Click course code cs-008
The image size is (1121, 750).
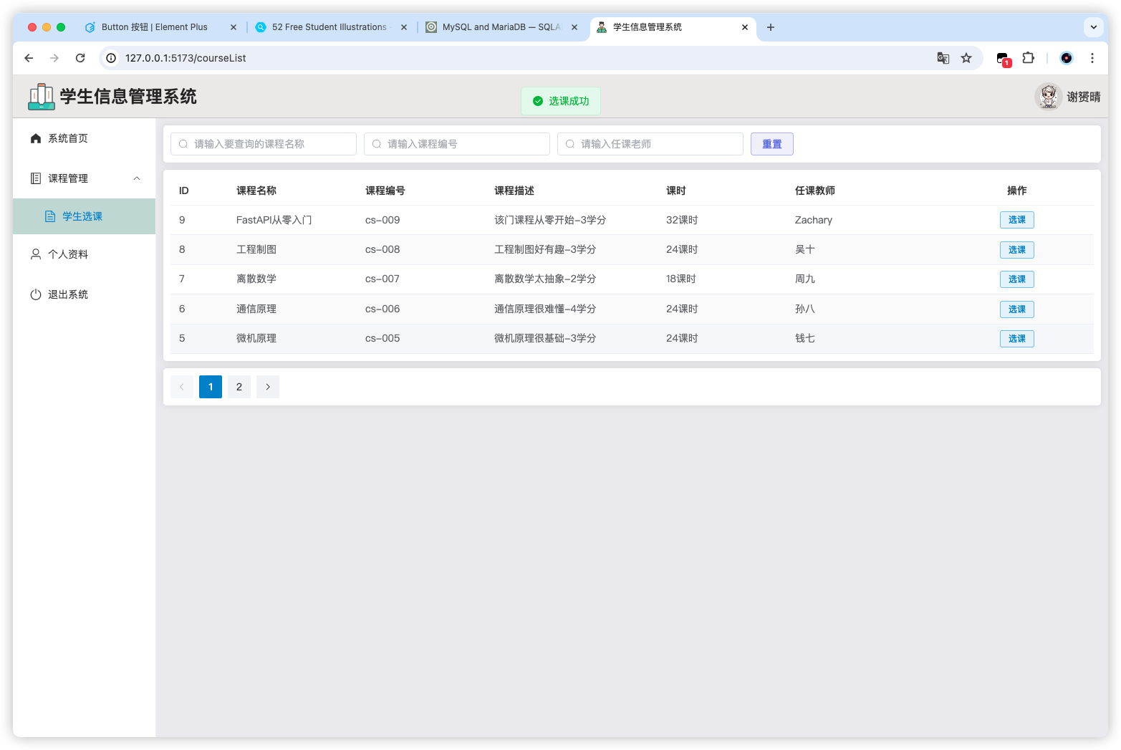[x=383, y=249]
